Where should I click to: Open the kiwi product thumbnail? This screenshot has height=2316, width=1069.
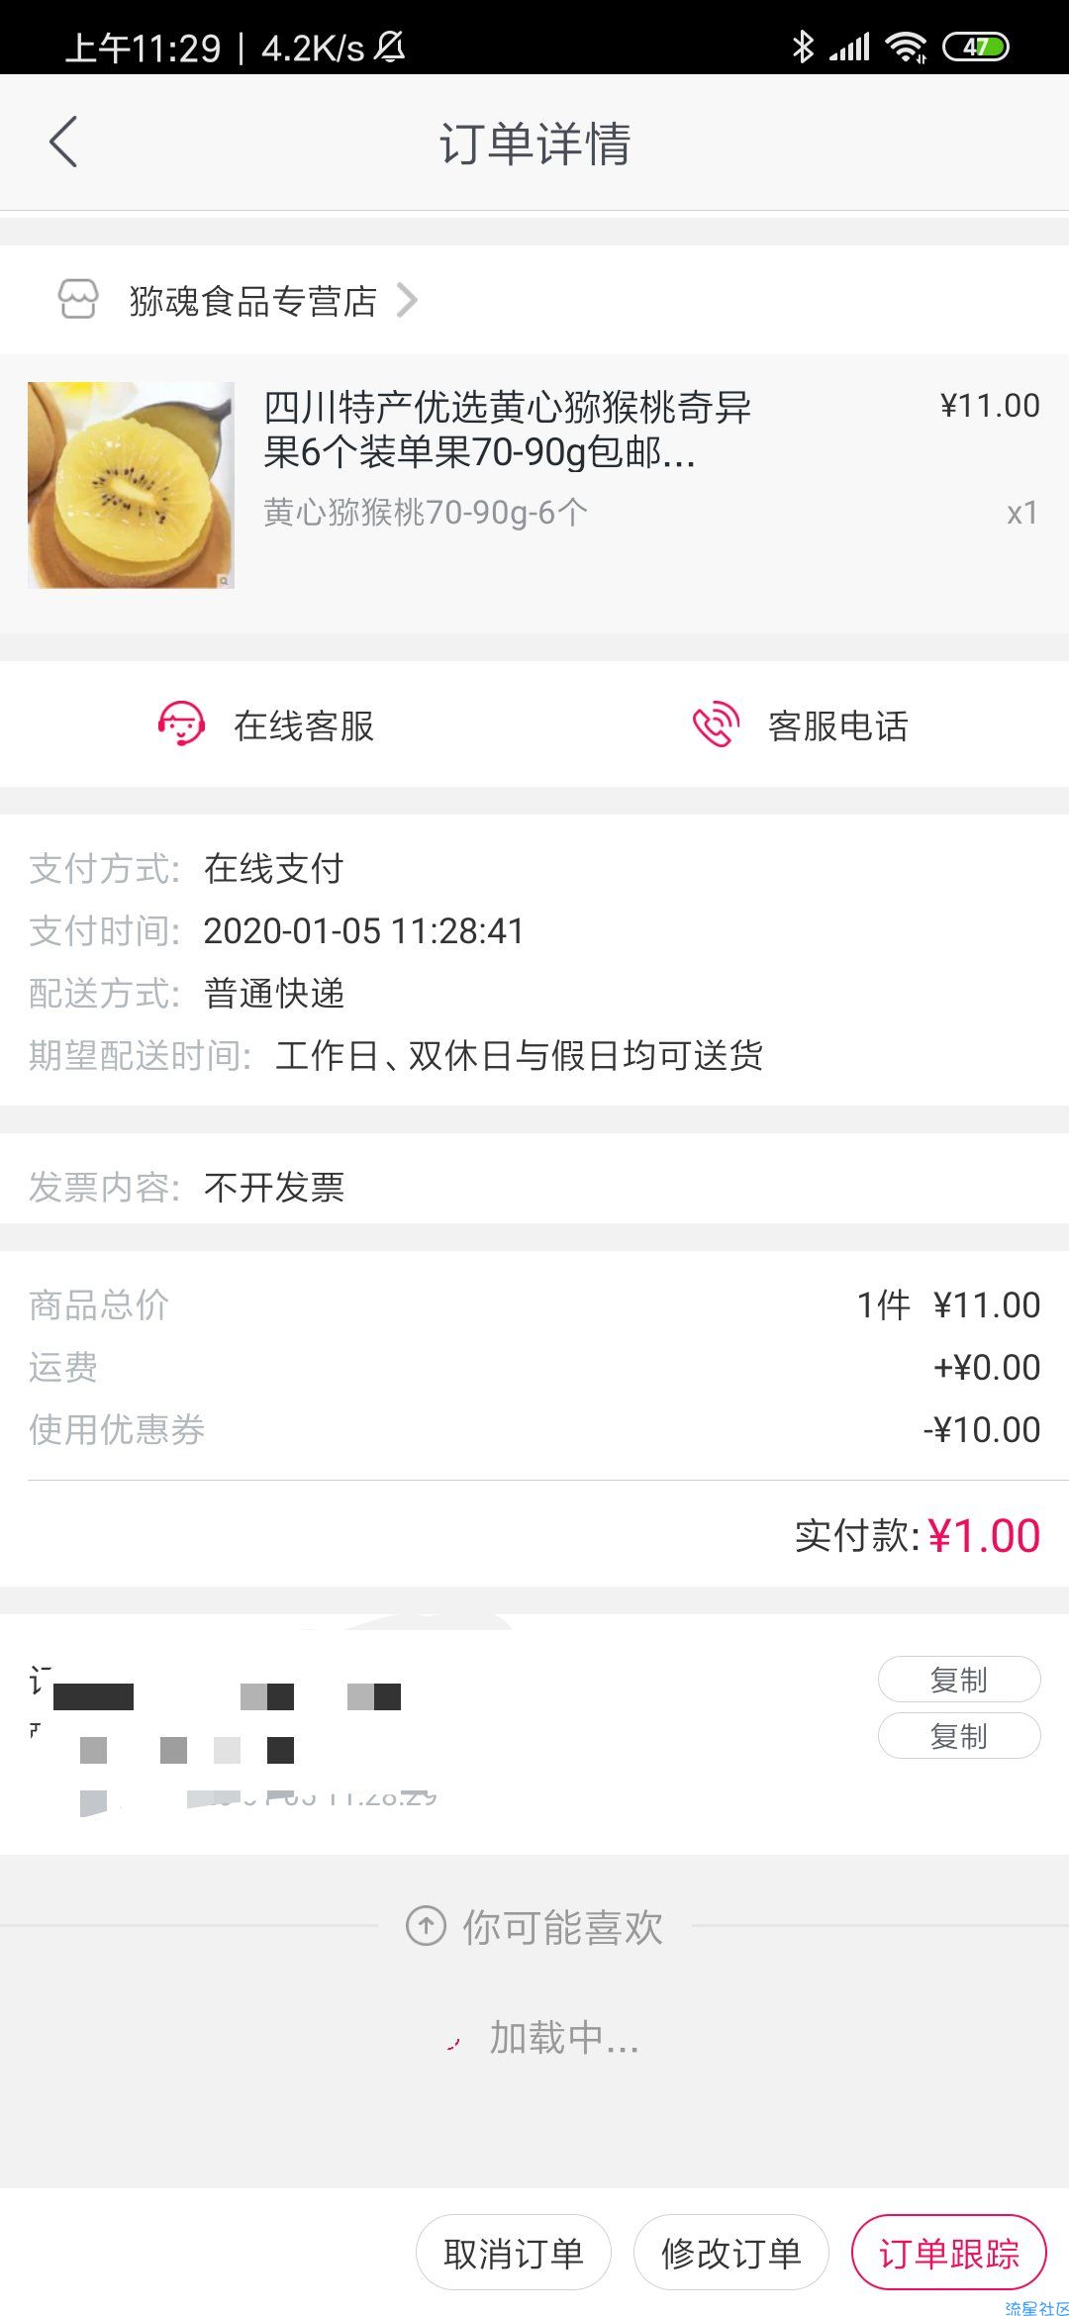[x=131, y=485]
